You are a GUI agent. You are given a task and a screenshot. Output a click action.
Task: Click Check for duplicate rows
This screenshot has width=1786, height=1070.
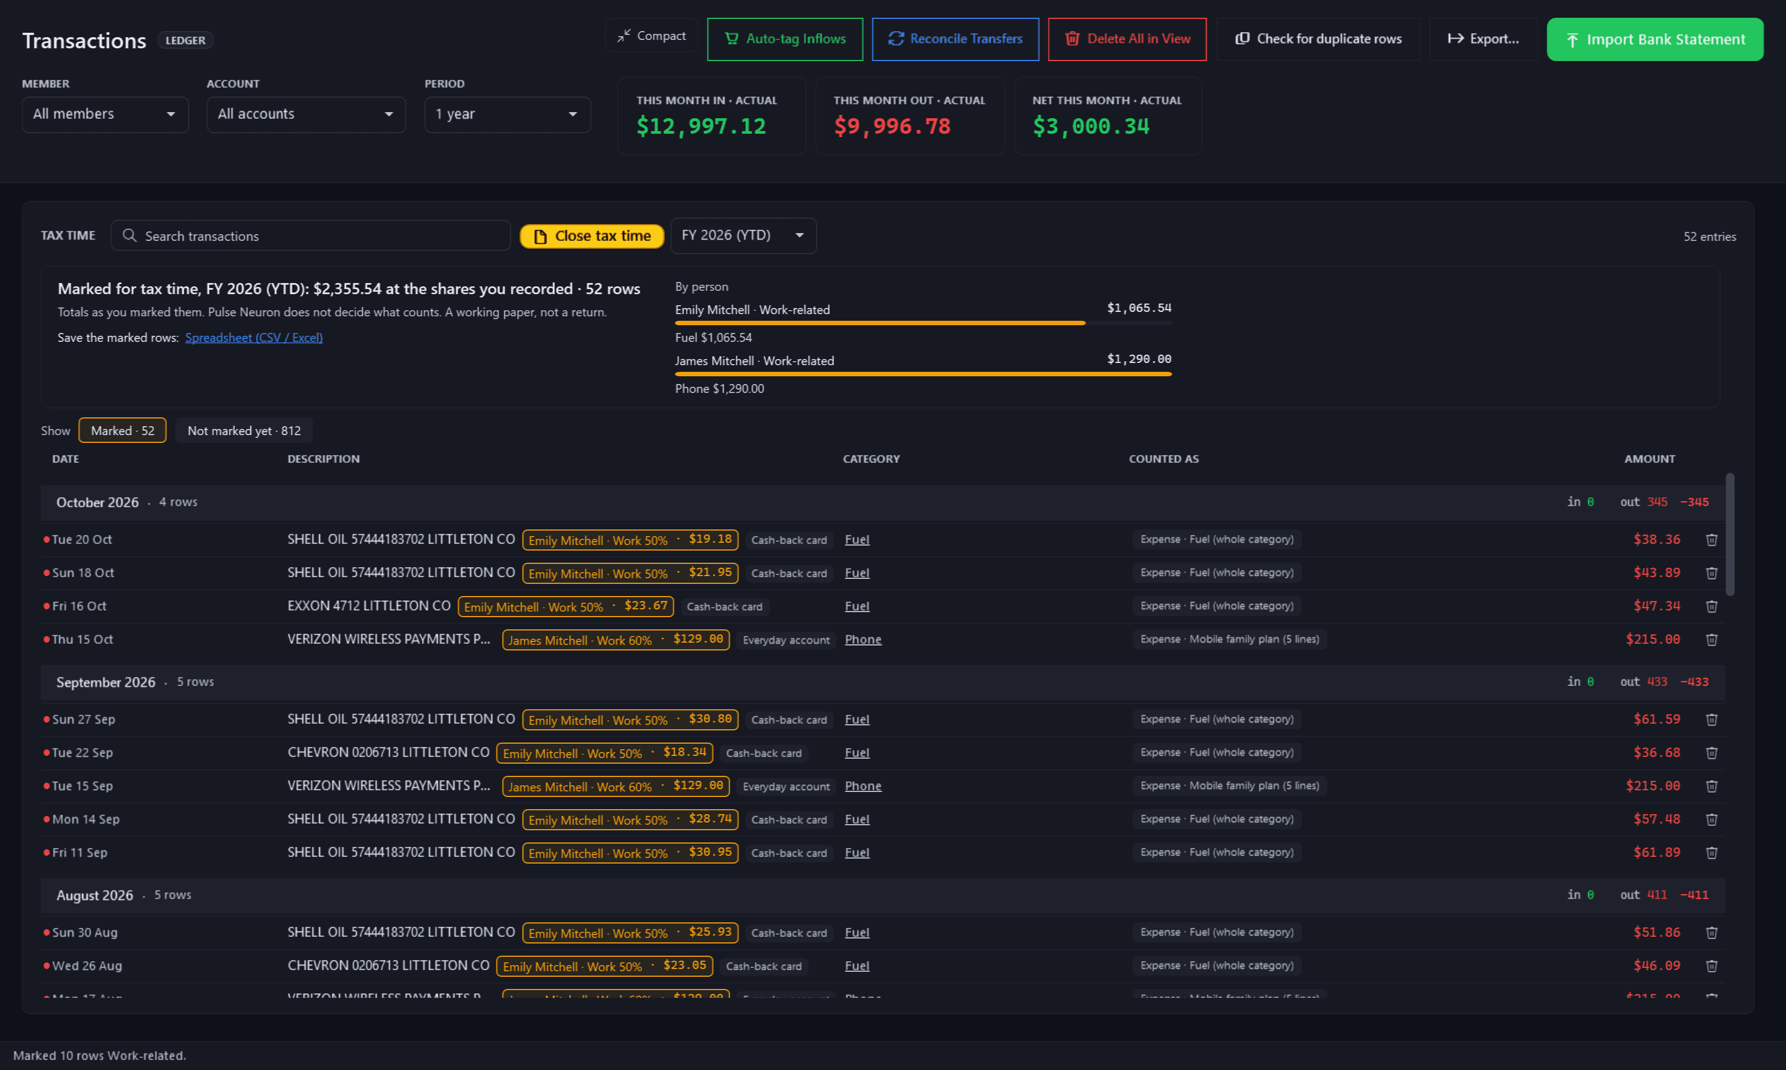click(x=1318, y=39)
